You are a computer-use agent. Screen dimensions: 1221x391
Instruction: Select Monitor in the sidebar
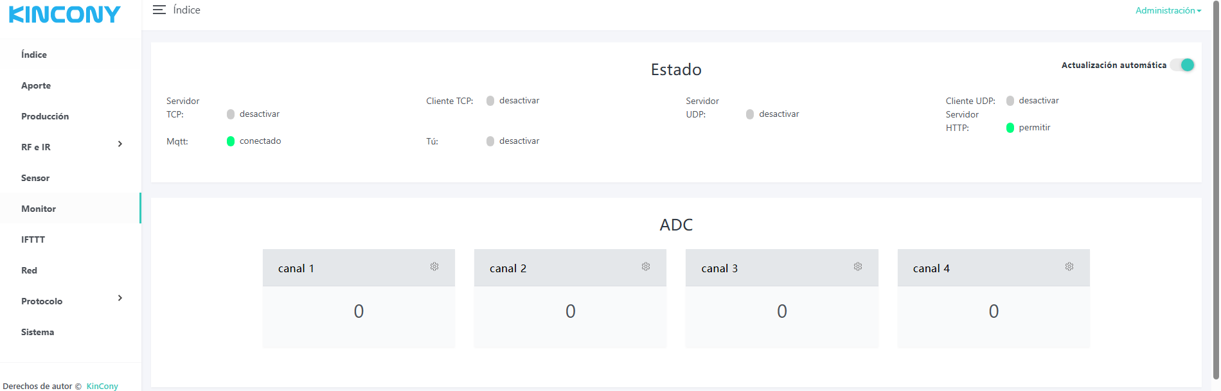coord(39,209)
